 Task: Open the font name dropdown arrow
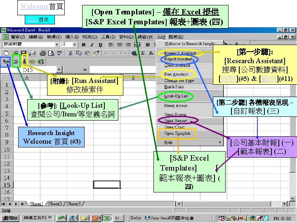57,45
